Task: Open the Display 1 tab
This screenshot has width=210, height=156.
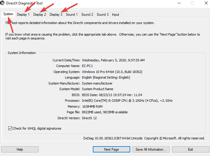Action: coord(23,15)
